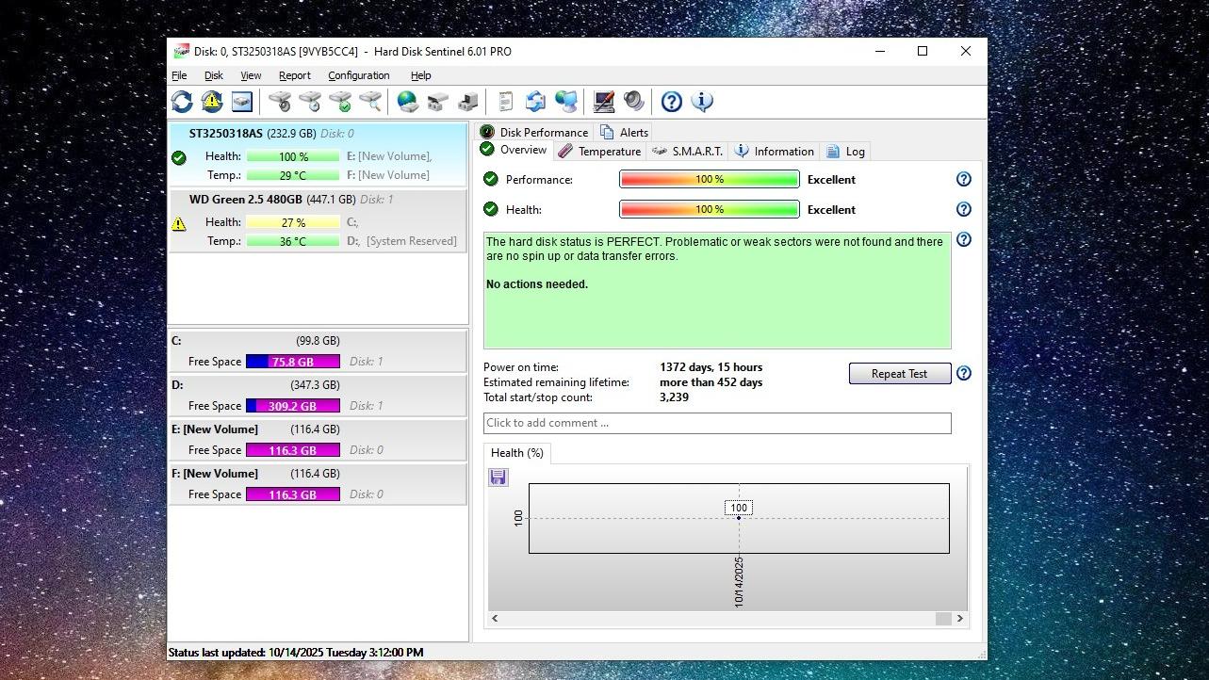Click the graph scrollbar right arrow
The width and height of the screenshot is (1209, 680).
pyautogui.click(x=959, y=619)
